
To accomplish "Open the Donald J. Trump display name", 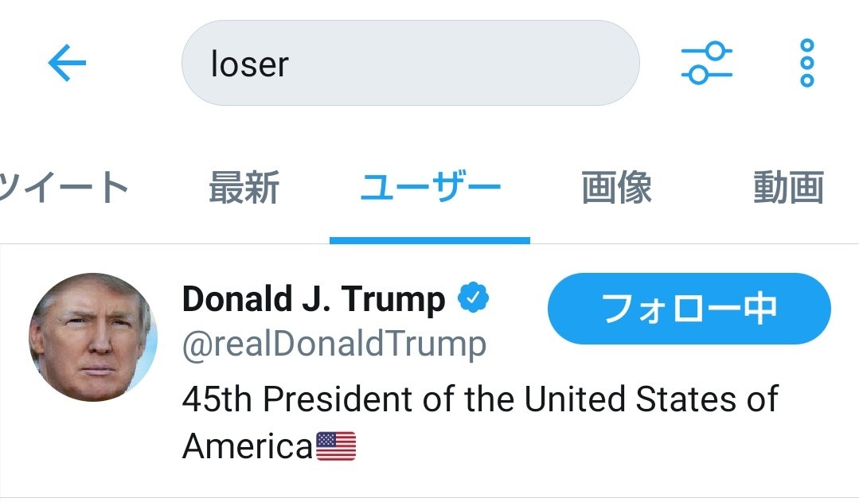I will 313,300.
